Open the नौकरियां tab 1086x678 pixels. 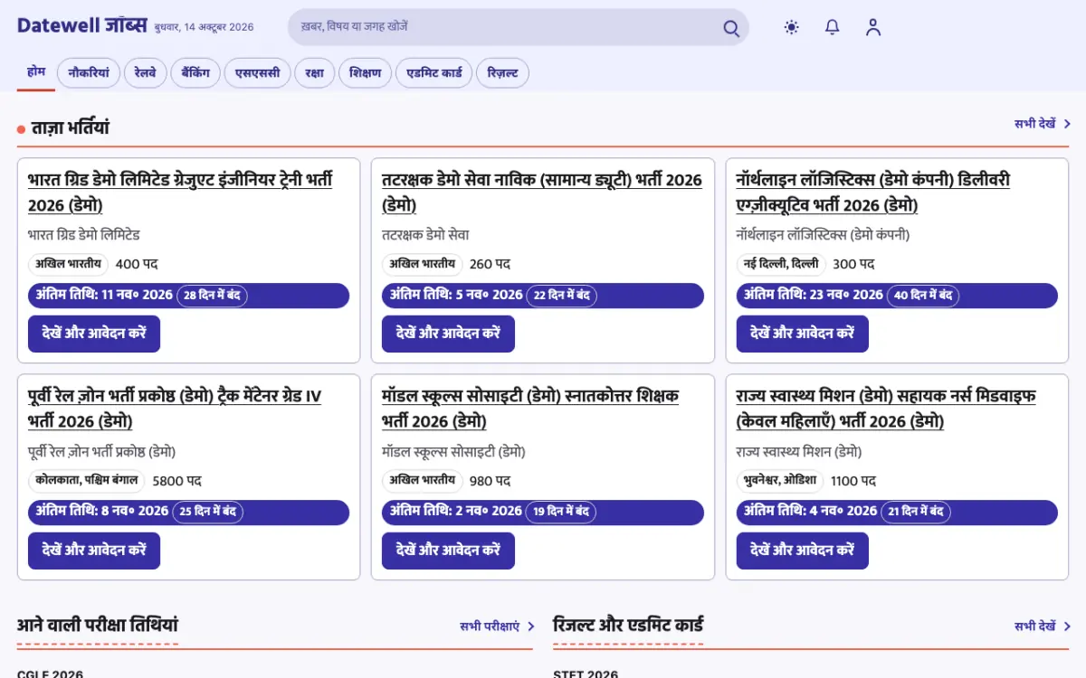[89, 73]
